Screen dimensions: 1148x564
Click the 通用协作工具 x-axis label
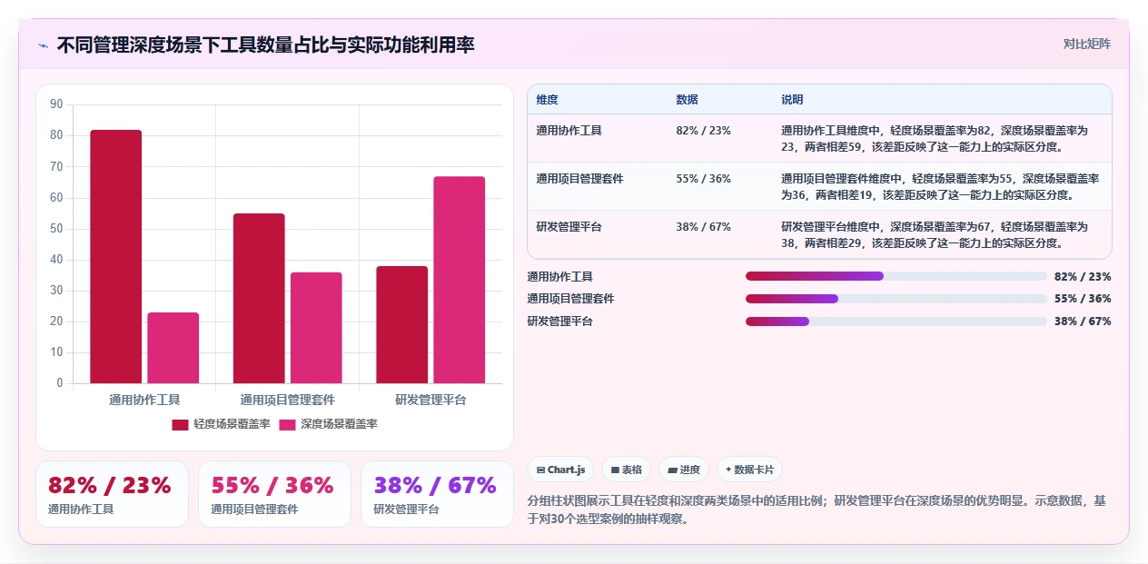(x=144, y=400)
